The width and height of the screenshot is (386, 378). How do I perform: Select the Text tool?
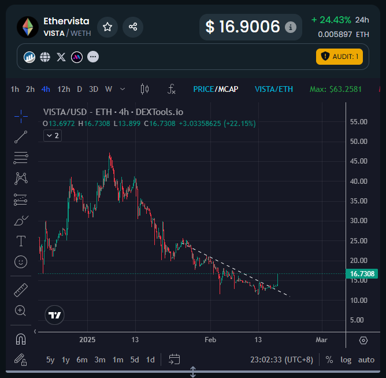point(21,241)
